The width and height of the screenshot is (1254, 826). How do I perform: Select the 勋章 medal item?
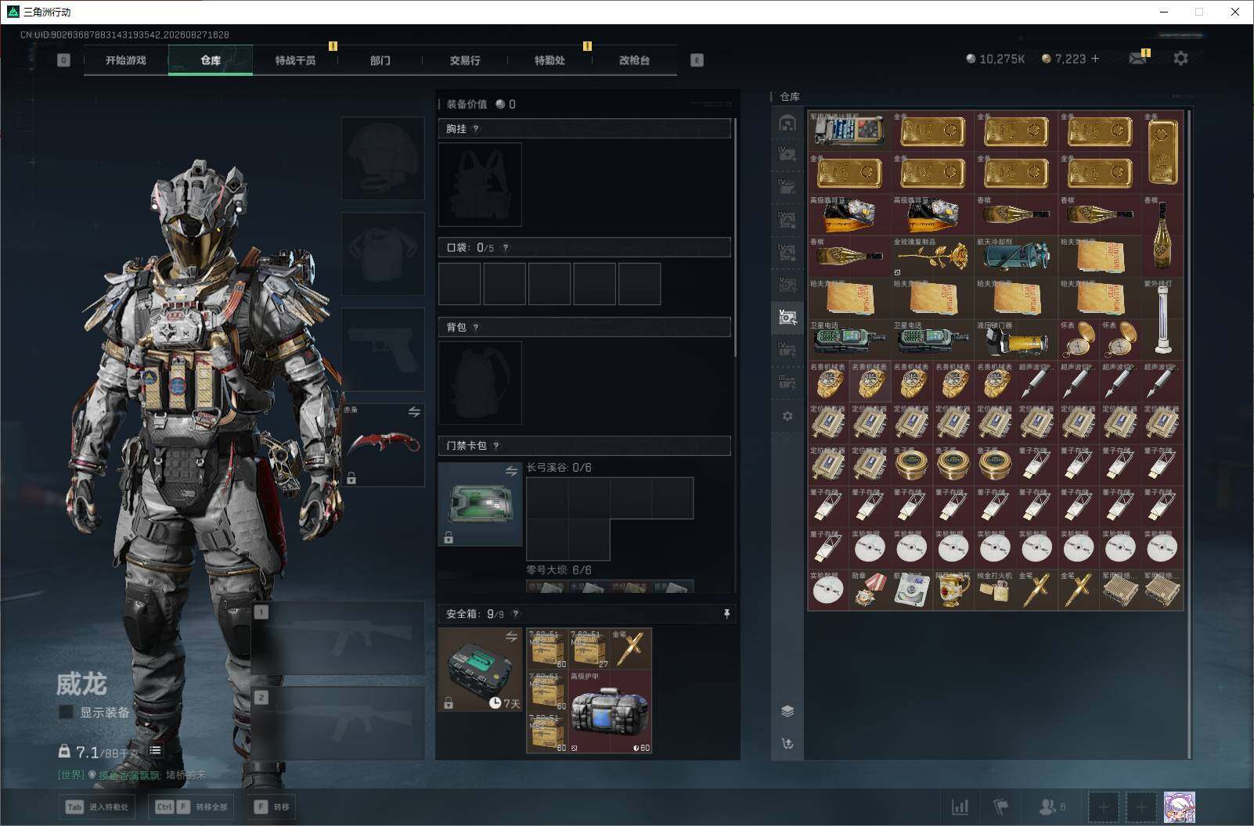(x=870, y=590)
